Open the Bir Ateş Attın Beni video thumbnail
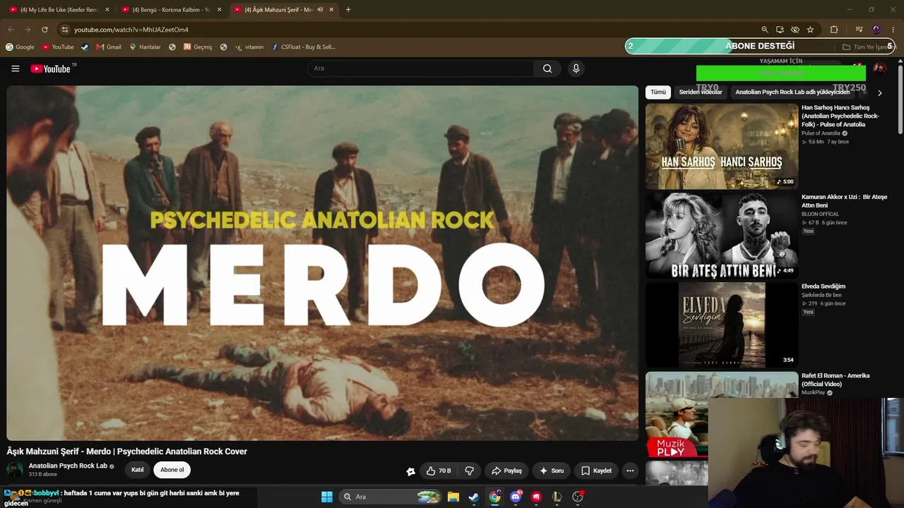The width and height of the screenshot is (904, 508). click(x=722, y=236)
